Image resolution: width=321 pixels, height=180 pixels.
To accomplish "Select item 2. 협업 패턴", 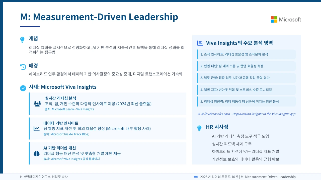I will [247, 66].
